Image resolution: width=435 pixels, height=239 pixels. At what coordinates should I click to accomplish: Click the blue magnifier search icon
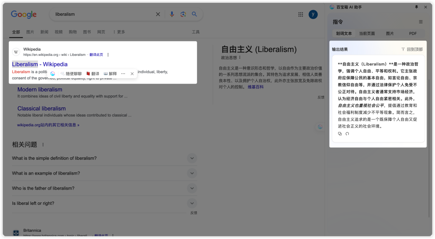(x=194, y=14)
